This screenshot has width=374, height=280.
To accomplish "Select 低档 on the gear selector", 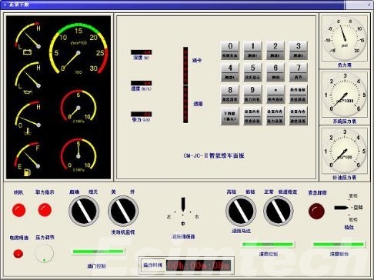I will 353,219.
